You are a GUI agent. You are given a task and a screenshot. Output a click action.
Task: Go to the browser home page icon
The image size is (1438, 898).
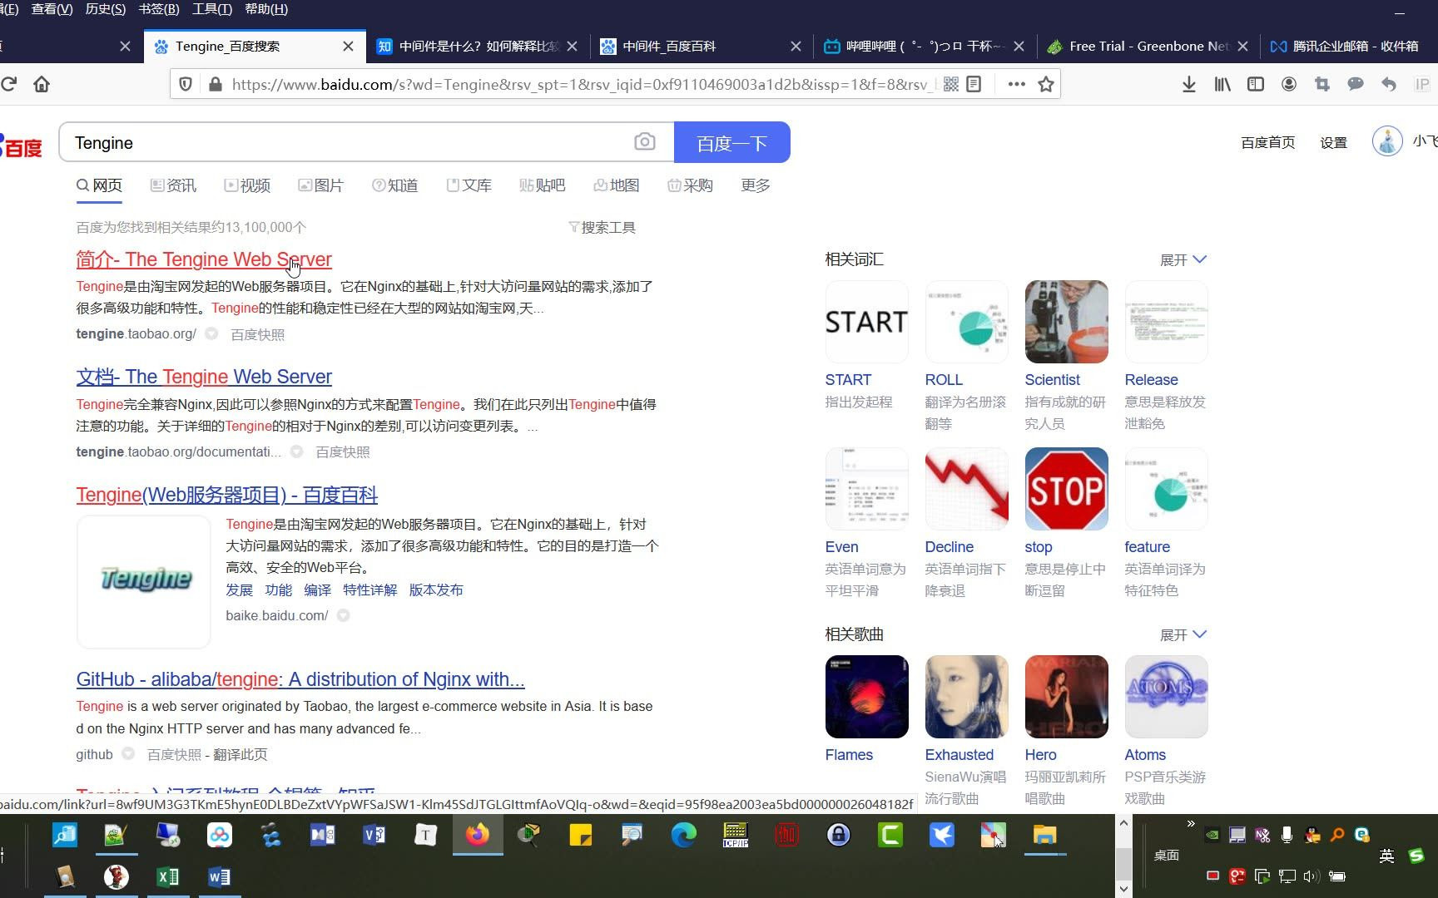click(x=42, y=84)
